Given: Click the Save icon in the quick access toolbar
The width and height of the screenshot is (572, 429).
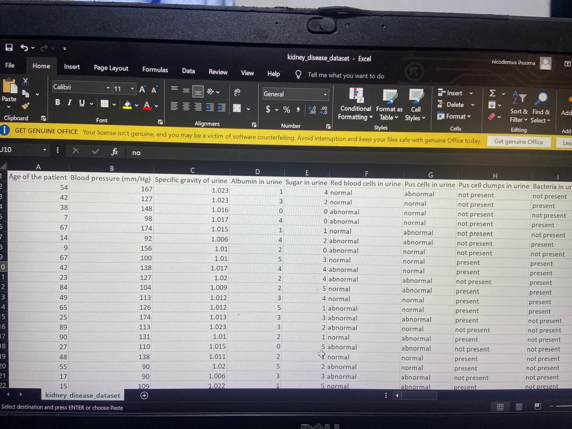Looking at the screenshot, I should [x=9, y=48].
